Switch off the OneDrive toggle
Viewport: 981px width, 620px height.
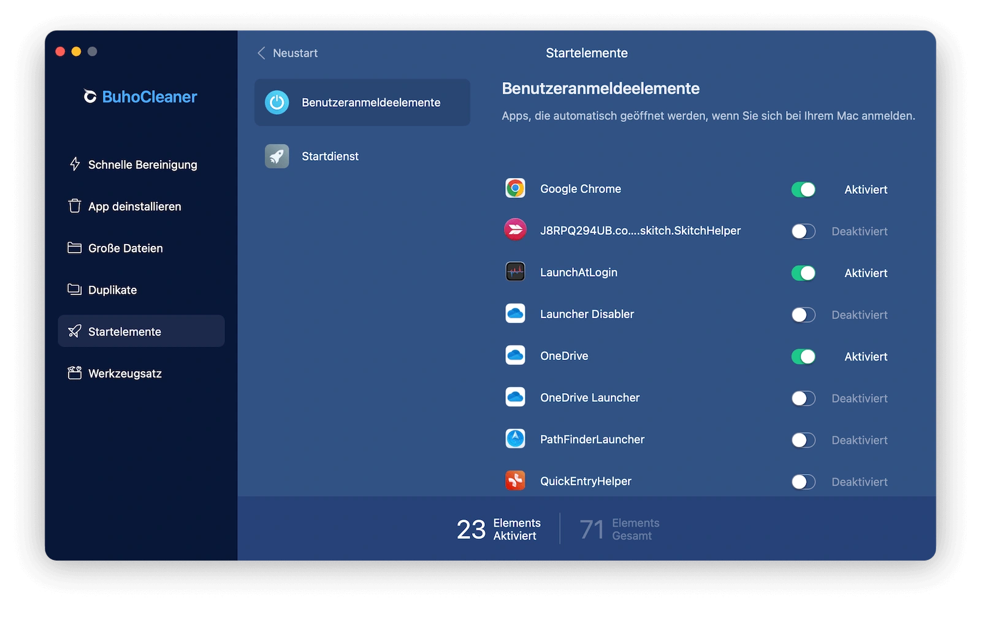point(803,356)
